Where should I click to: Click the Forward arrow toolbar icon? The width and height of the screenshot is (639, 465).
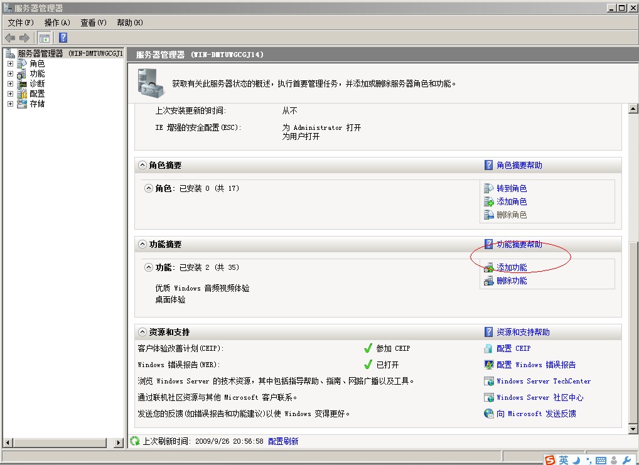(24, 38)
